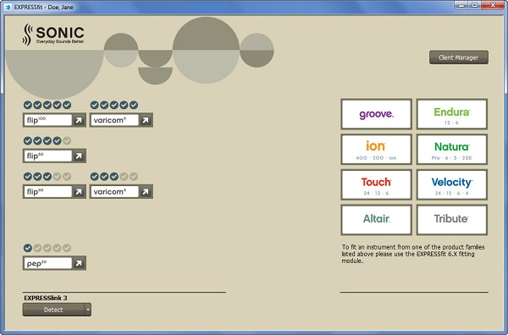
Task: Select the Velocity product family tile
Action: 452,184
